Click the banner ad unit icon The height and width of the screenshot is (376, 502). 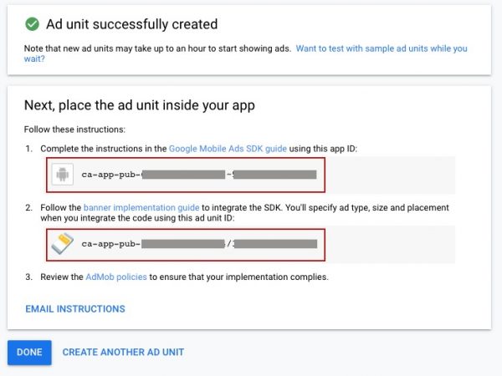63,244
